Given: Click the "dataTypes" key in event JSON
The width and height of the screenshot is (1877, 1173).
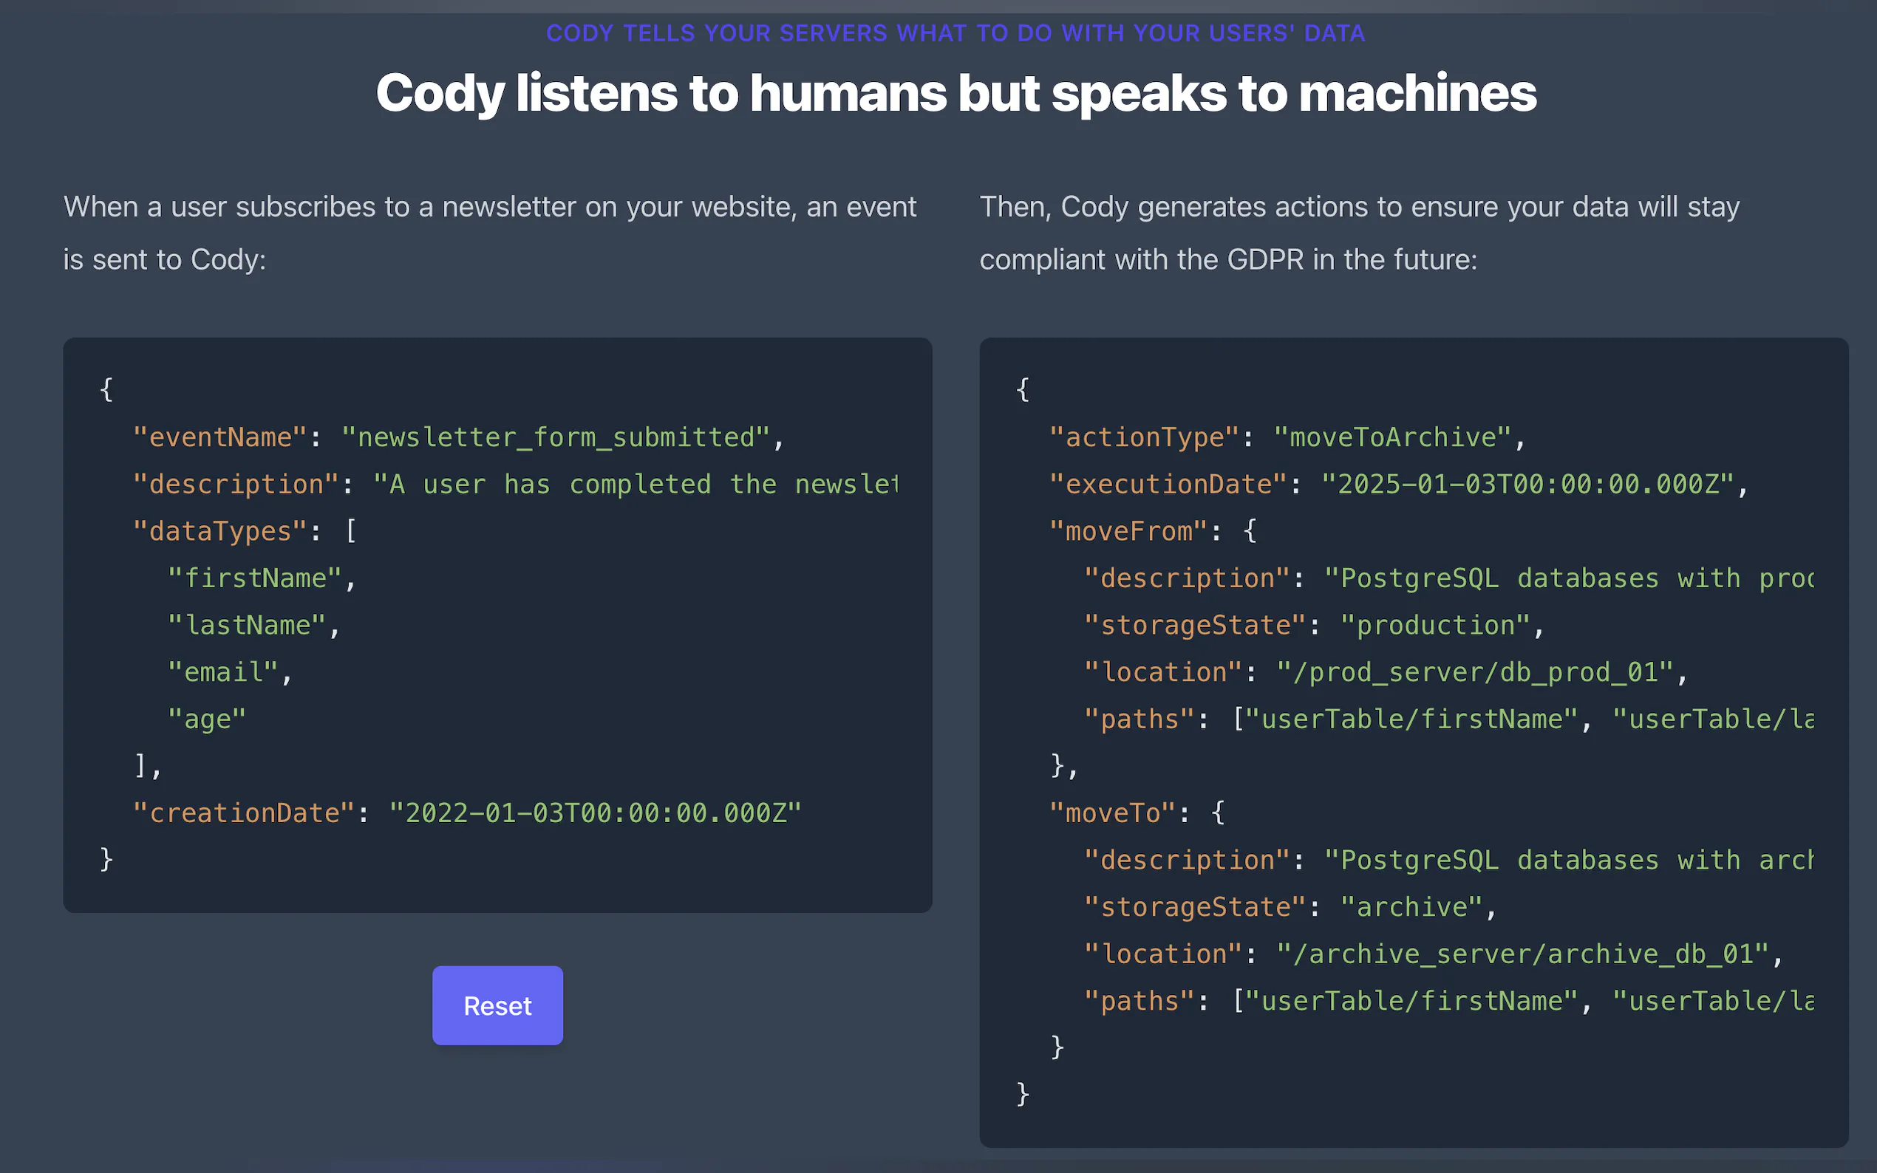Looking at the screenshot, I should click(220, 531).
